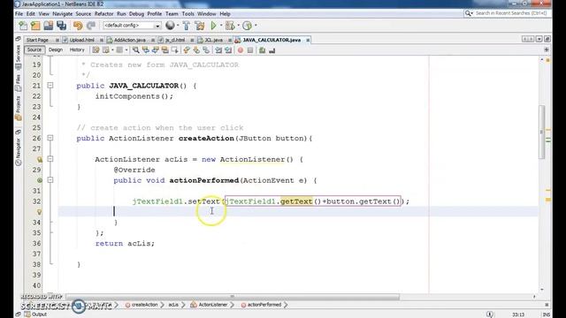Switch to Source view
This screenshot has width=566, height=318.
tap(34, 49)
